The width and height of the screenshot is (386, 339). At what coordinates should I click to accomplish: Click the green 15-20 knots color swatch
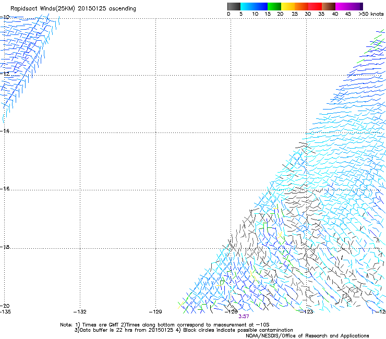pos(274,6)
